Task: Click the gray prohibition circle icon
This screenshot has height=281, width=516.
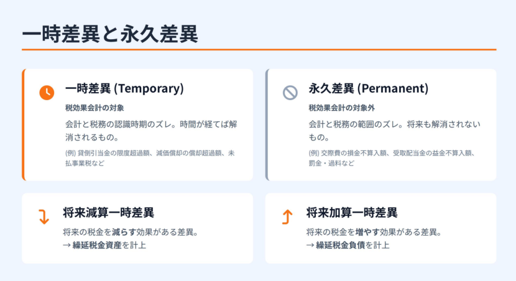Action: pyautogui.click(x=290, y=92)
